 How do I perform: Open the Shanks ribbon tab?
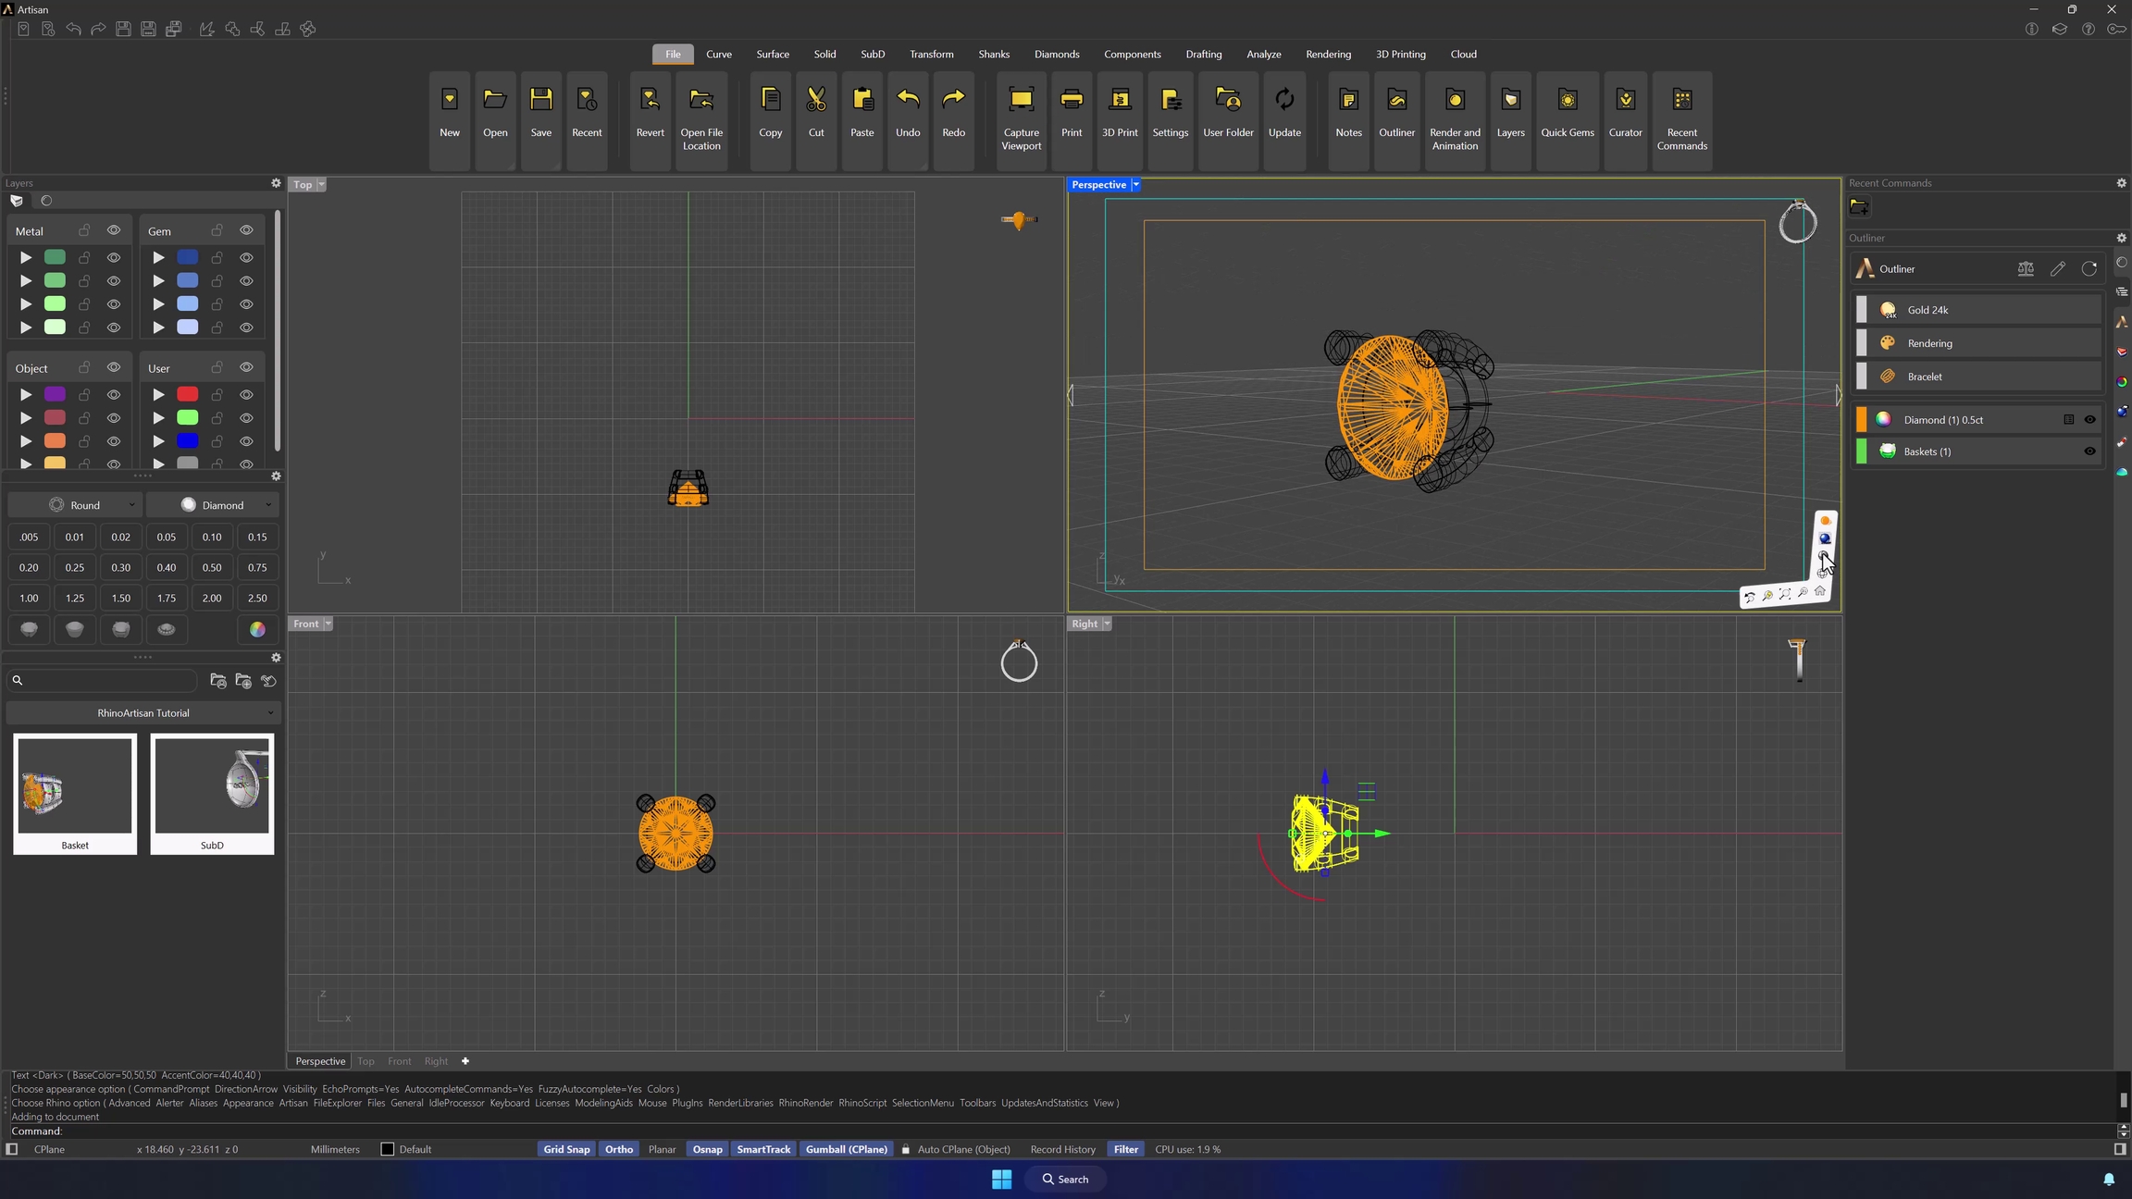[x=993, y=55]
